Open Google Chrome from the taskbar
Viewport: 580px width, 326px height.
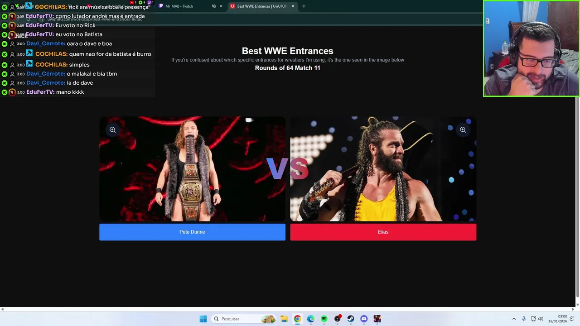coord(297,319)
